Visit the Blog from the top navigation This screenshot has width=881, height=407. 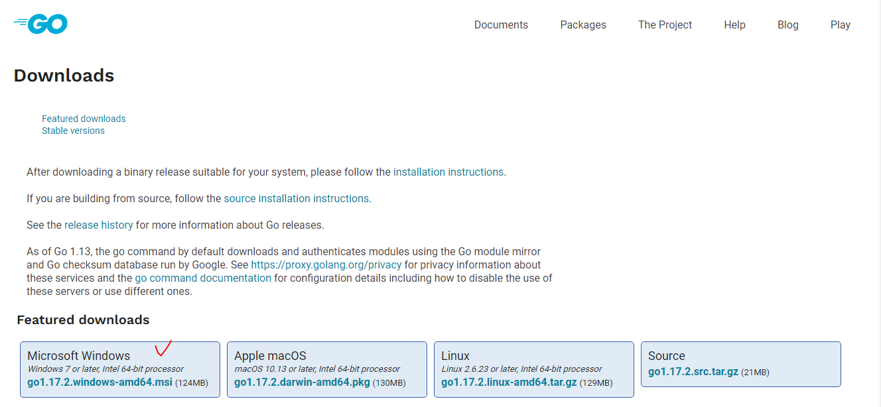coord(787,25)
